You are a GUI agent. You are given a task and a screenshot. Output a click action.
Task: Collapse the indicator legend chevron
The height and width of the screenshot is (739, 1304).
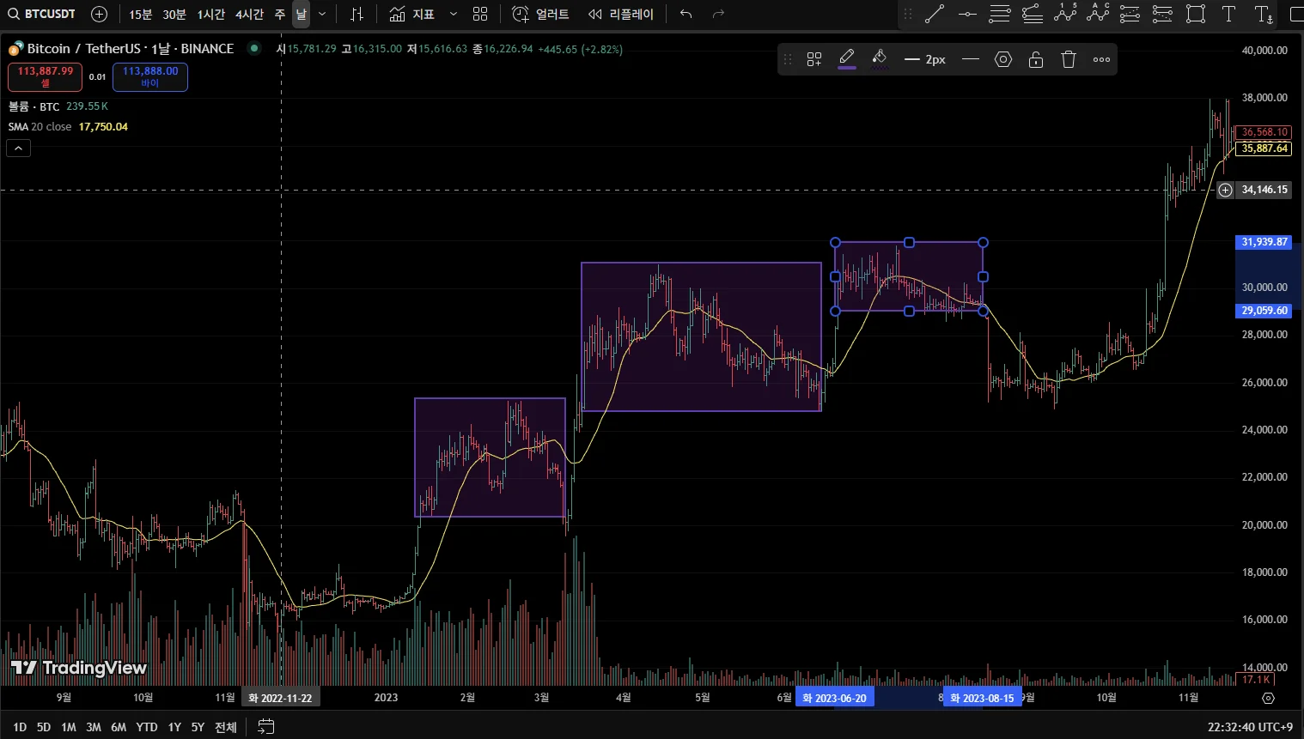pyautogui.click(x=18, y=148)
